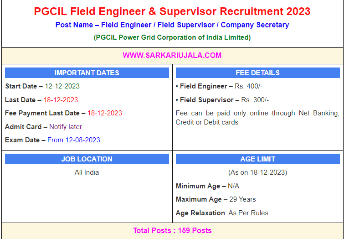Viewport: 344px width, 239px height.
Task: Click the Field Engineer Rs. 400/- fee line
Action: coord(219,86)
